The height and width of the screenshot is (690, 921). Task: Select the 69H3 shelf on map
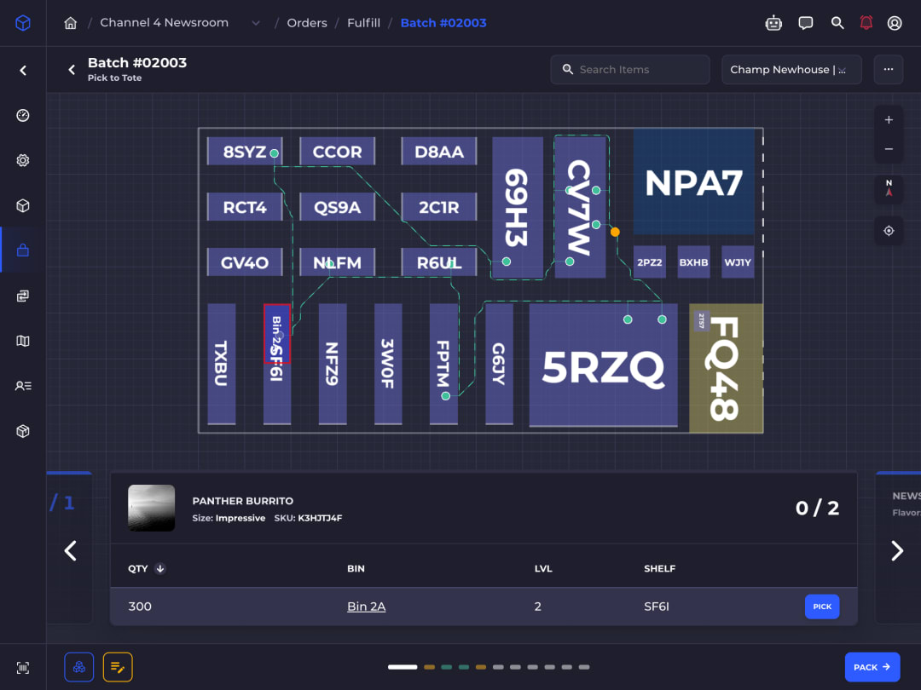coord(517,207)
